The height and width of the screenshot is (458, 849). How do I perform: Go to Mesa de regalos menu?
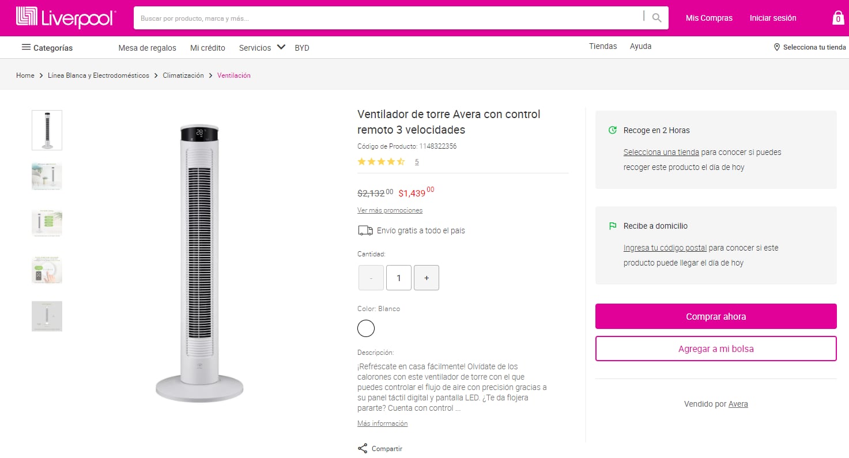(x=147, y=48)
